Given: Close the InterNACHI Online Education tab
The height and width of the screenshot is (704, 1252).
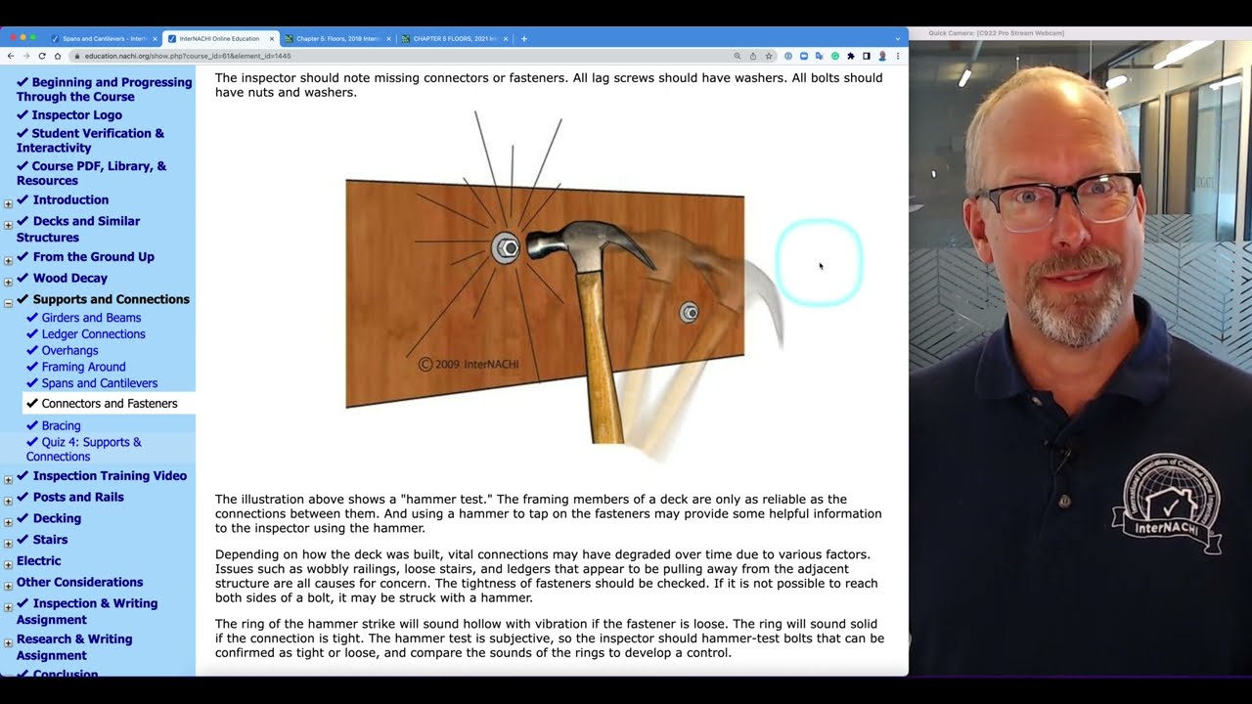Looking at the screenshot, I should click(x=271, y=39).
